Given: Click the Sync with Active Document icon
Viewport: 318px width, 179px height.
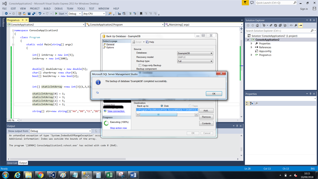Looking at the screenshot, I should pos(271,25).
